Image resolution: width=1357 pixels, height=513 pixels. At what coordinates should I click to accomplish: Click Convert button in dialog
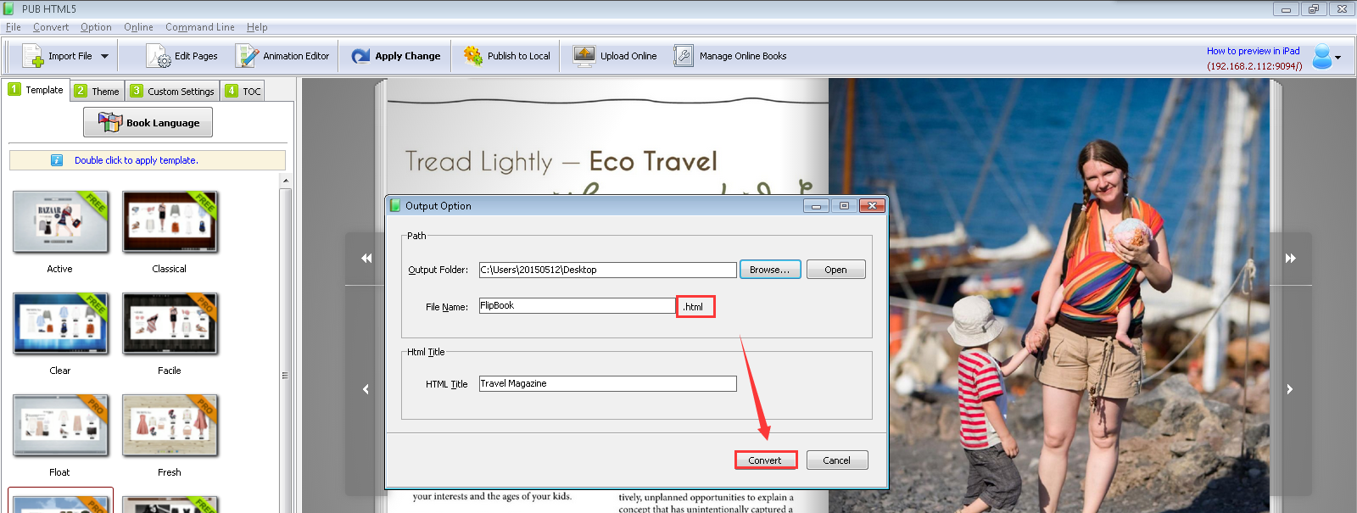(x=765, y=460)
